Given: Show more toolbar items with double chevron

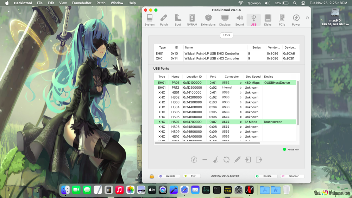Looking at the screenshot, I should (307, 18).
